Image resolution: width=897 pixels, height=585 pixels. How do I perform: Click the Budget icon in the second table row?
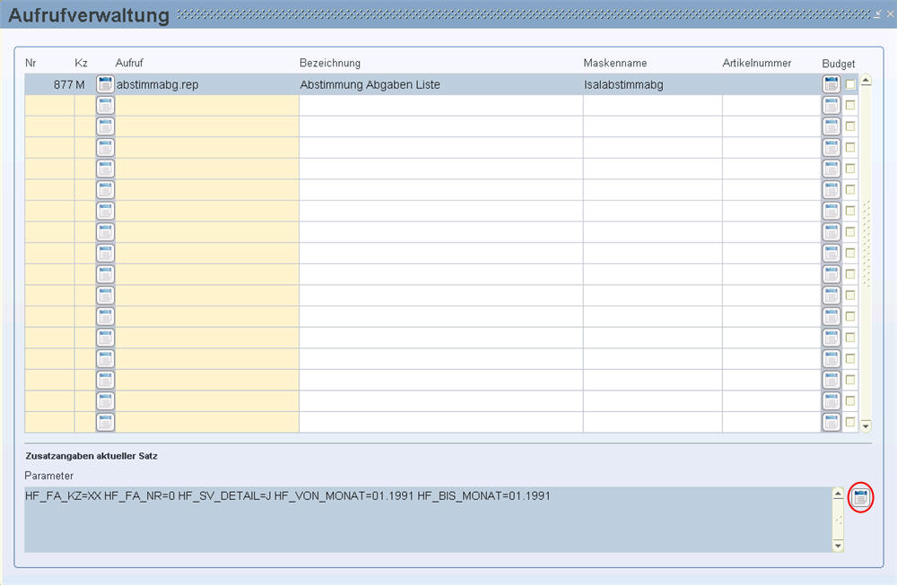tap(832, 106)
